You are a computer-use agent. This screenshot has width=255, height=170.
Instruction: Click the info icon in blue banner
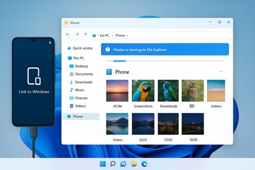[108, 50]
